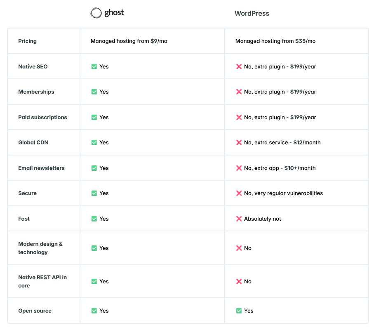Click Ghost 'Yes' text in Fast row
This screenshot has width=381, height=332.
click(x=104, y=219)
